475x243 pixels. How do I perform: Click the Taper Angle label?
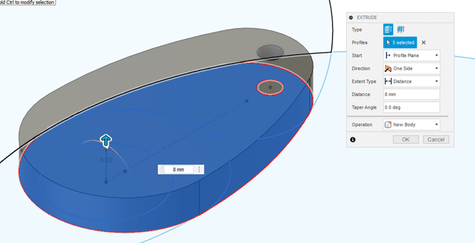(364, 107)
